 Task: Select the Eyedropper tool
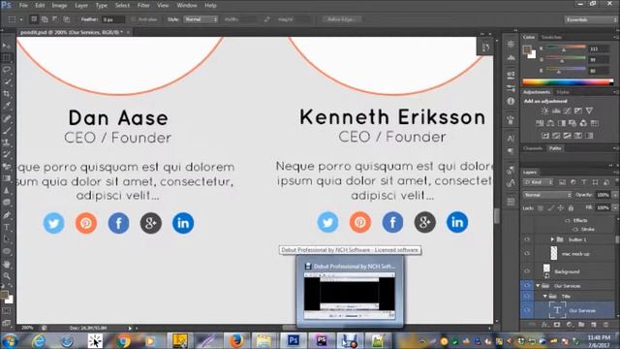(x=7, y=106)
